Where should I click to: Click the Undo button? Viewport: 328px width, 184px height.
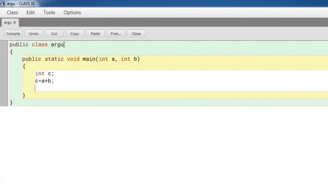tap(34, 34)
